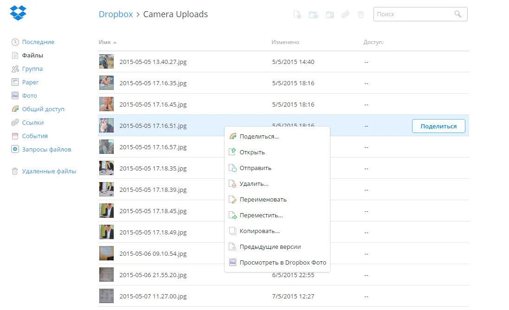
Task: Choose Просмотреть в Dropbox Фото option
Action: coord(283,263)
